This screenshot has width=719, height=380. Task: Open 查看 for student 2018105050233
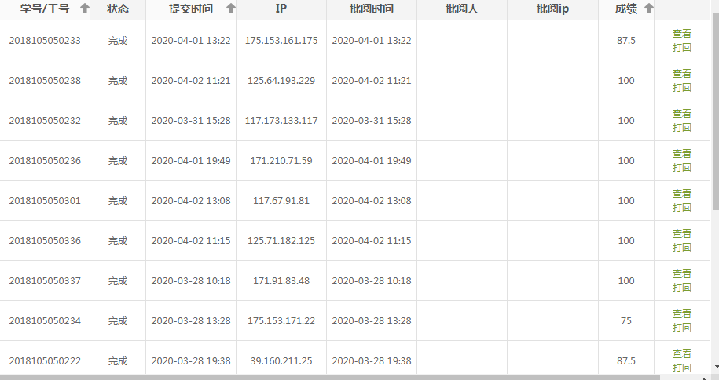(681, 34)
